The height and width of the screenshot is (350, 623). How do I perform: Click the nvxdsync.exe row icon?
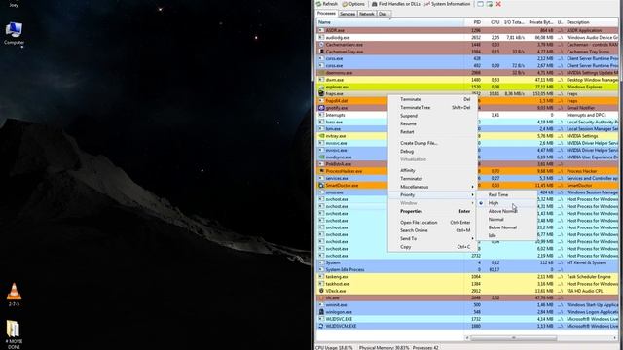(x=321, y=157)
